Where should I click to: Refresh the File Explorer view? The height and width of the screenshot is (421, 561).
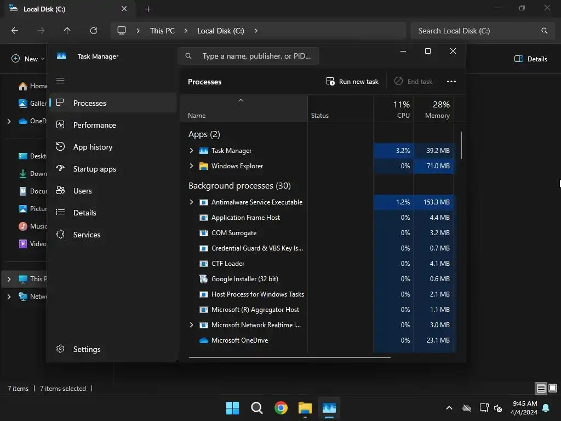click(94, 31)
